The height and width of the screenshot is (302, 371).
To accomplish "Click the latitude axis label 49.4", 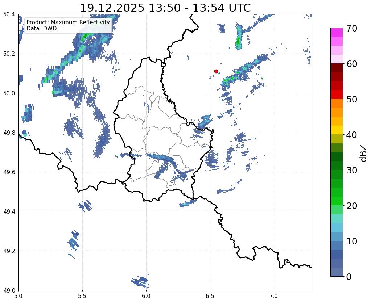I will tap(9, 211).
